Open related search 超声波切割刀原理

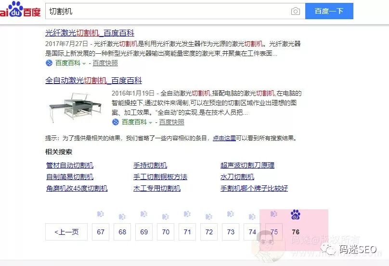pos(247,165)
